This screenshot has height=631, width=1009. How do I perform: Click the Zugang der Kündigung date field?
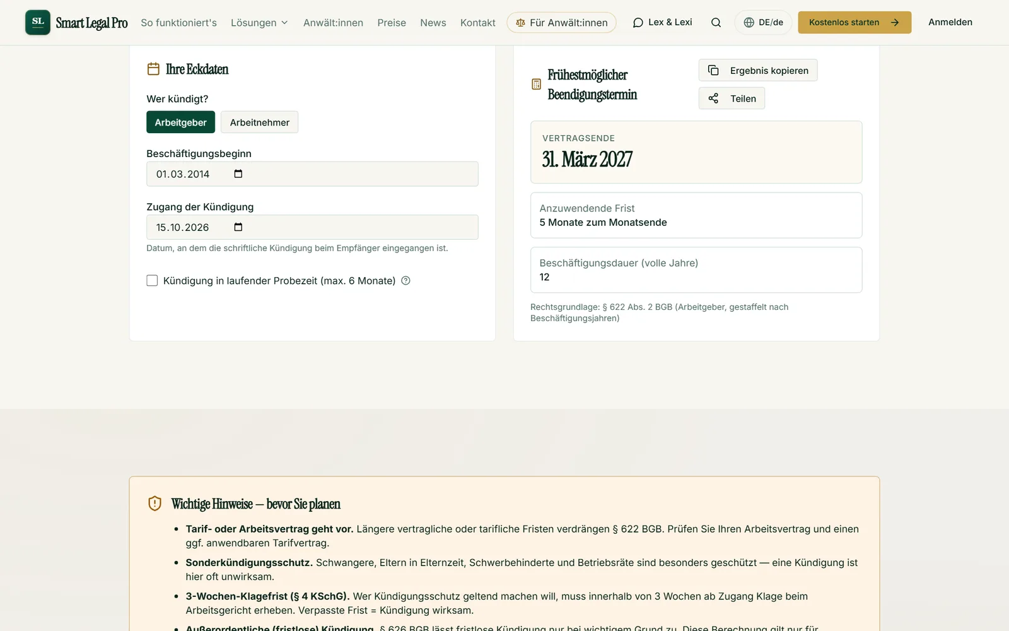[x=312, y=227]
